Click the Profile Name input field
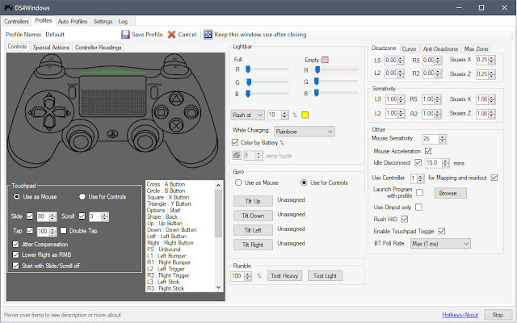Viewport: 517px width, 323px height. tap(81, 35)
